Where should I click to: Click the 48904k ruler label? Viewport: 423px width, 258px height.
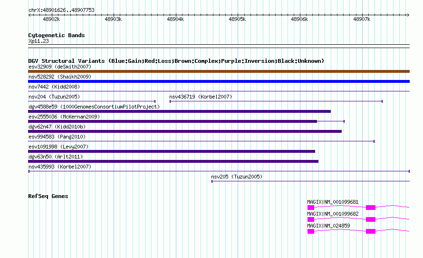coord(175,19)
